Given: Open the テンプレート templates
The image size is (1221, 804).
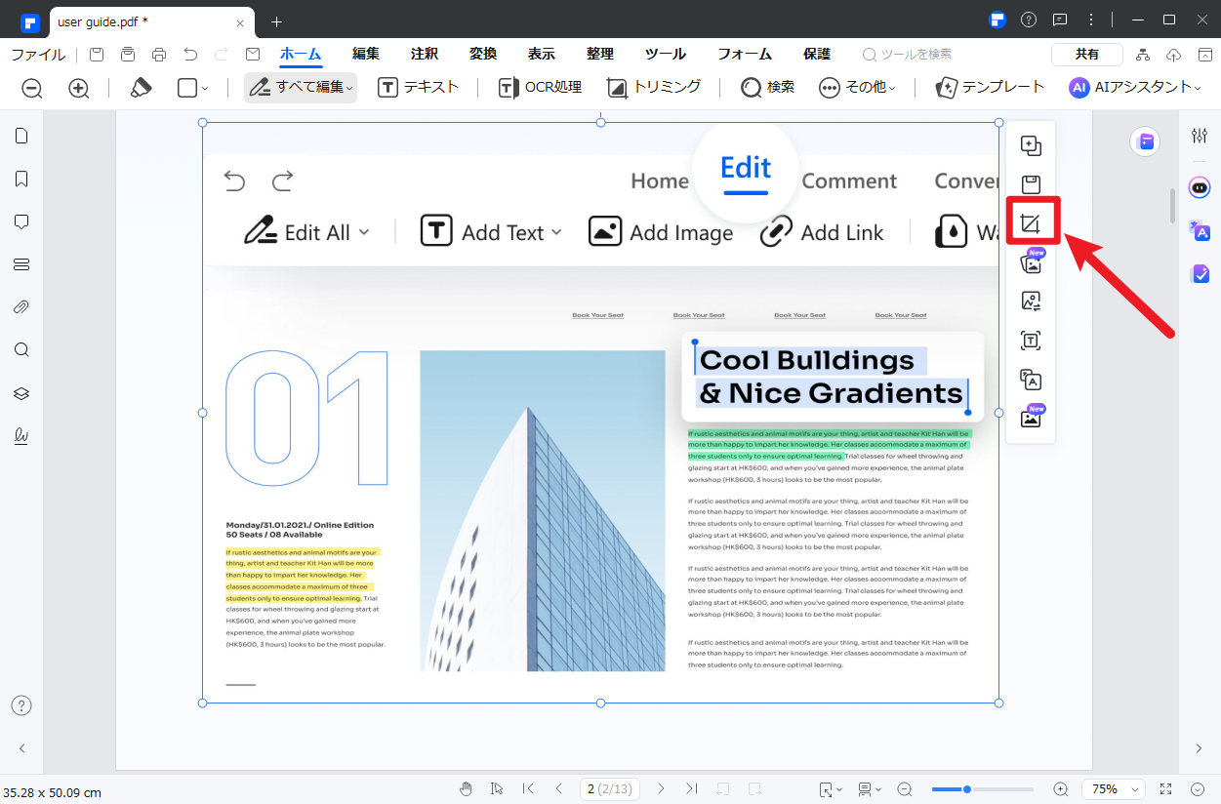Looking at the screenshot, I should 990,87.
